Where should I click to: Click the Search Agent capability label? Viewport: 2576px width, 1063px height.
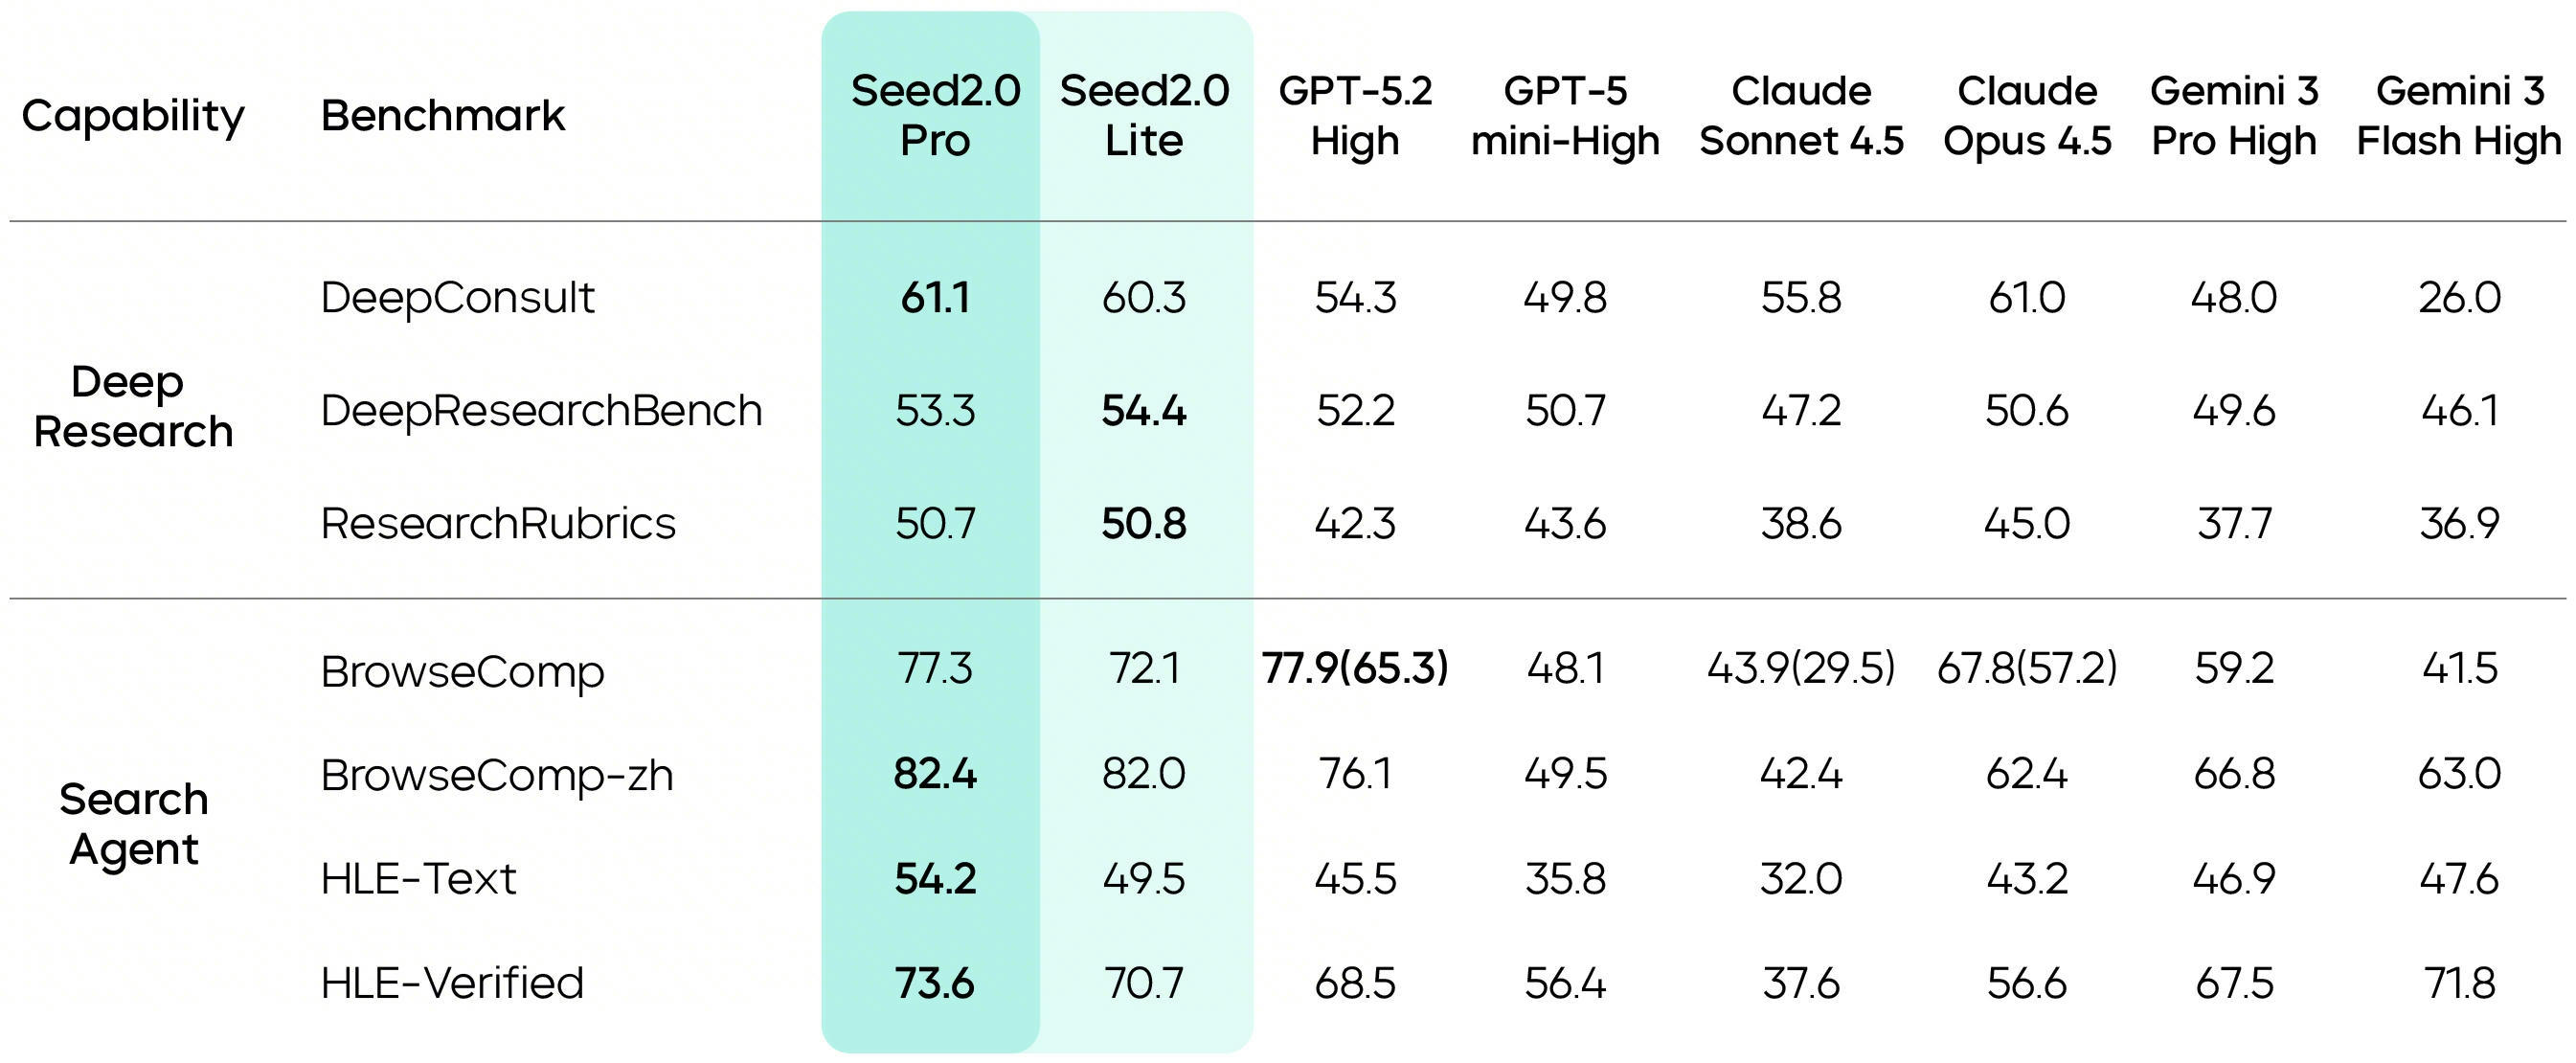tap(134, 824)
